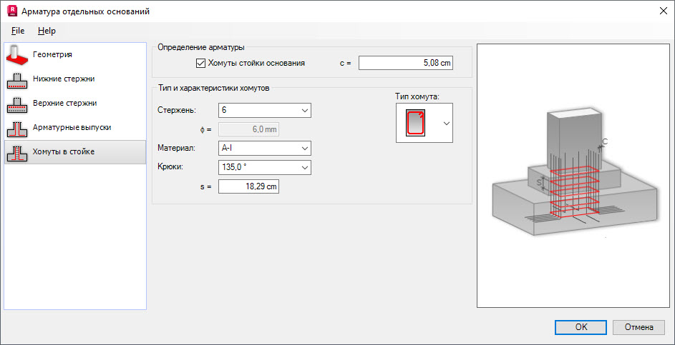Select the Геометрия list item label

[52, 54]
